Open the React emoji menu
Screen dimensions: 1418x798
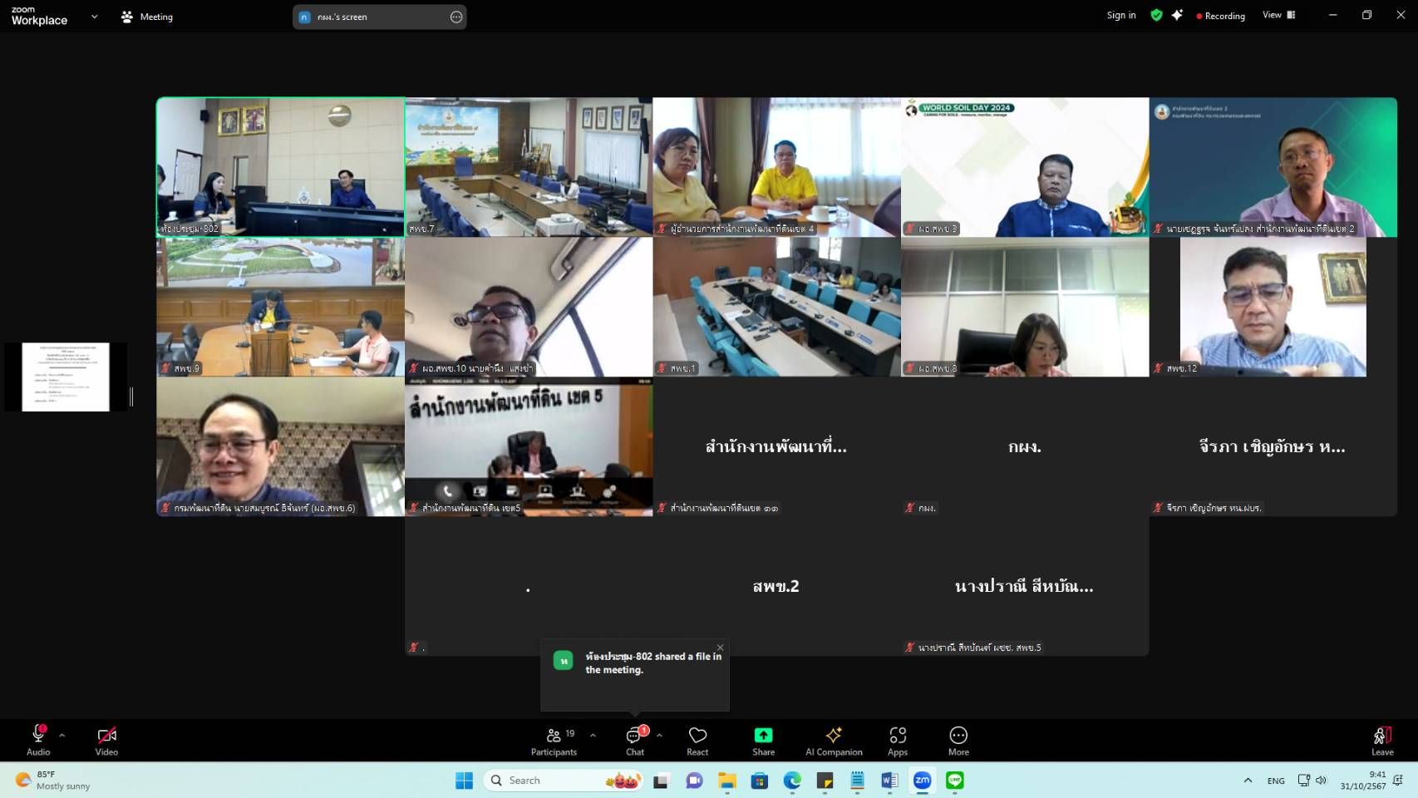point(697,741)
